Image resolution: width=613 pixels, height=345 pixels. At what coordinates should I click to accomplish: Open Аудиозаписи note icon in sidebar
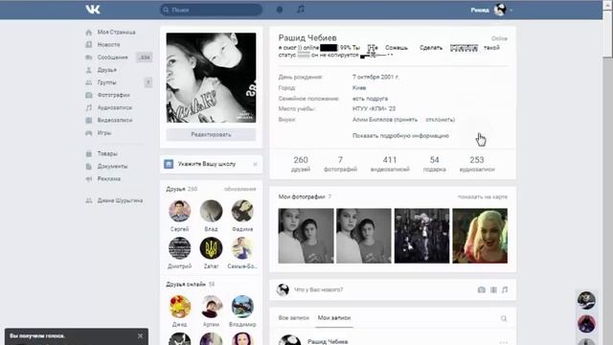(89, 107)
